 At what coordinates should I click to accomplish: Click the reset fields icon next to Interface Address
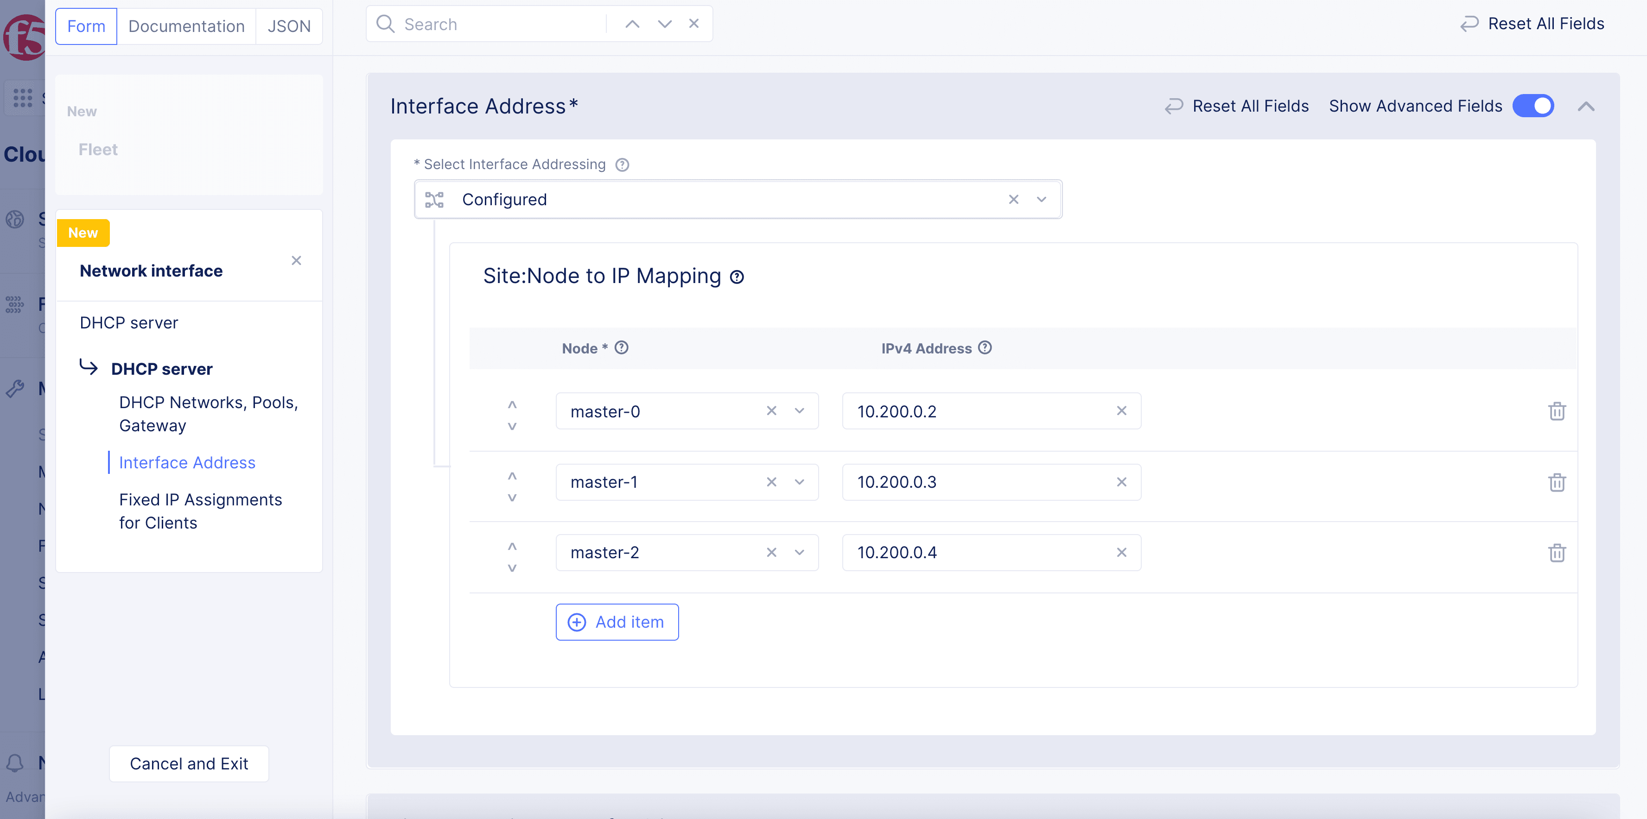1174,105
